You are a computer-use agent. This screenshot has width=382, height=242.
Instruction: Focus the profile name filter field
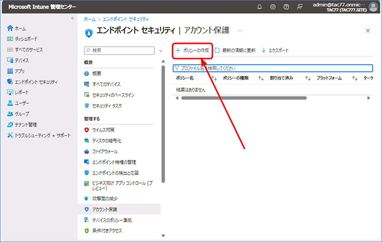click(273, 68)
